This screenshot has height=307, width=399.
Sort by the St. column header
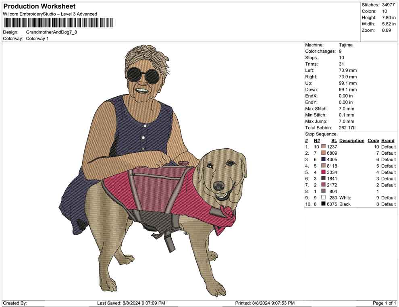[333, 140]
